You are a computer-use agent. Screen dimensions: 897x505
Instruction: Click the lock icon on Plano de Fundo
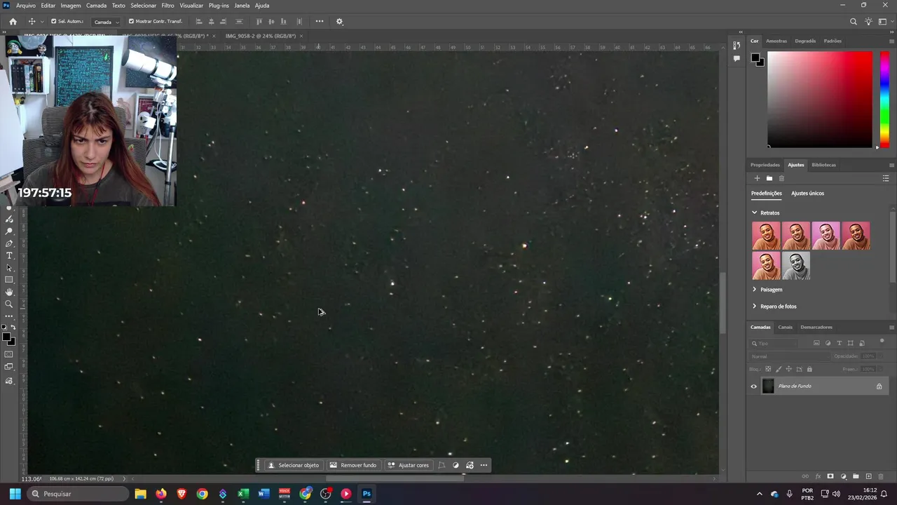pyautogui.click(x=879, y=386)
